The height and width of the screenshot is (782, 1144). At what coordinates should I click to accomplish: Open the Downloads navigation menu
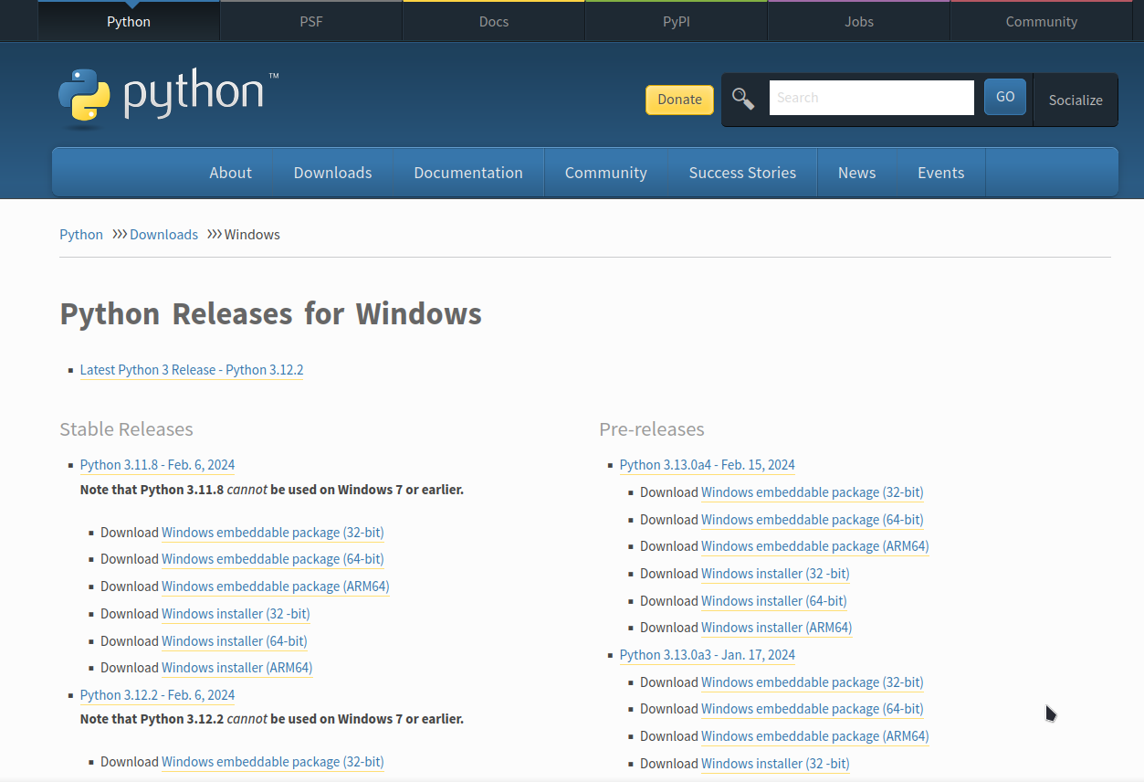[332, 173]
